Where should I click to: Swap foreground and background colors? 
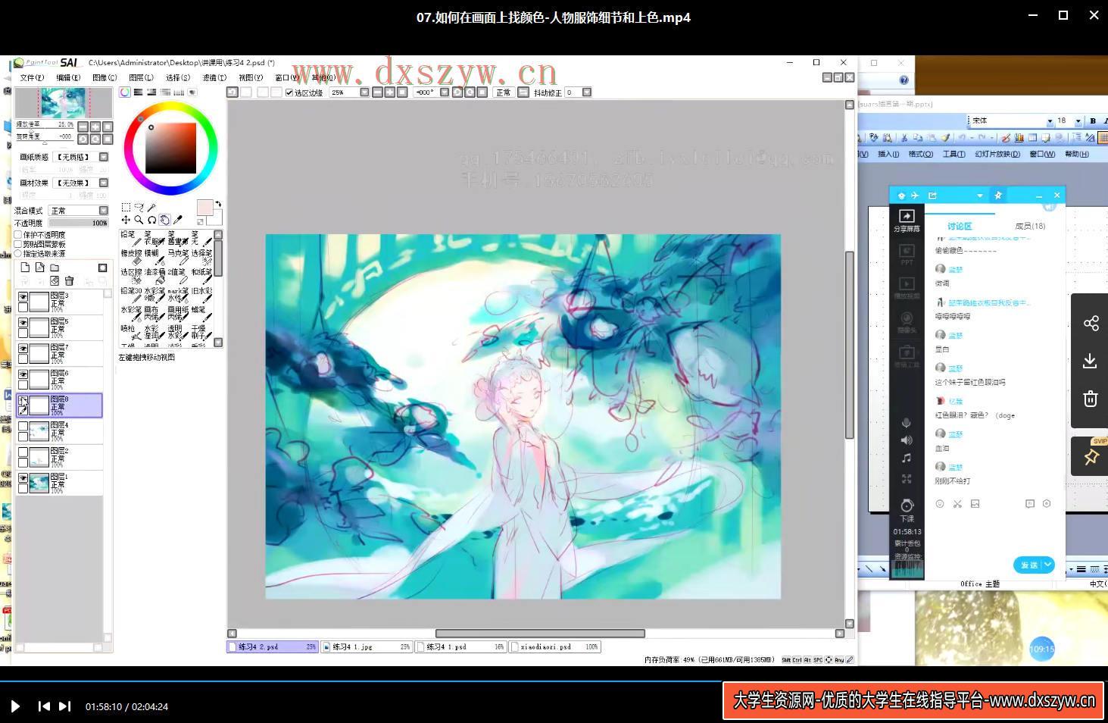(218, 203)
